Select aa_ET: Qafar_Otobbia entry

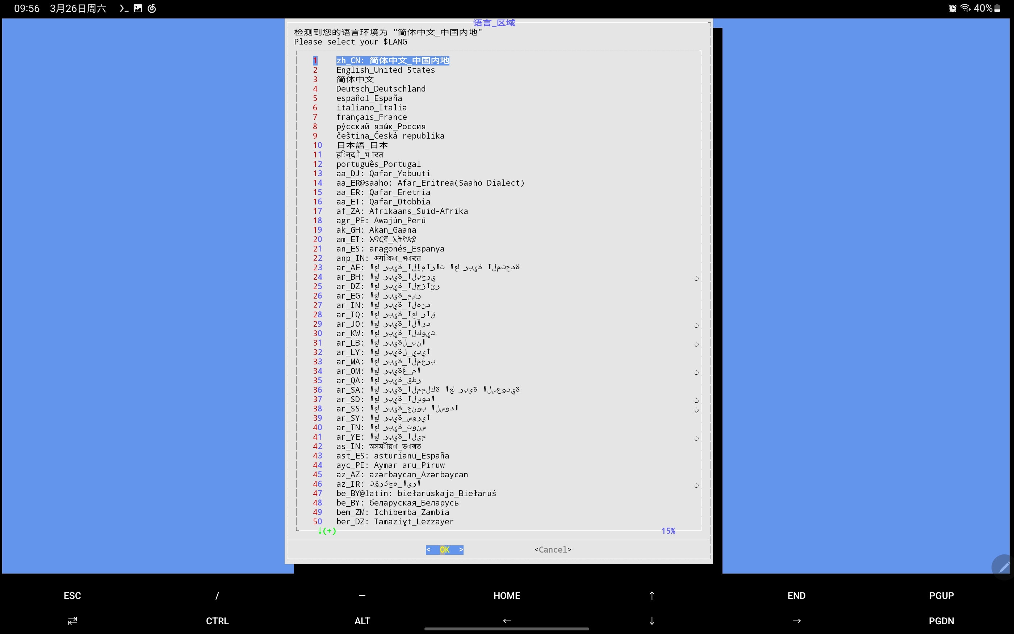pos(383,202)
